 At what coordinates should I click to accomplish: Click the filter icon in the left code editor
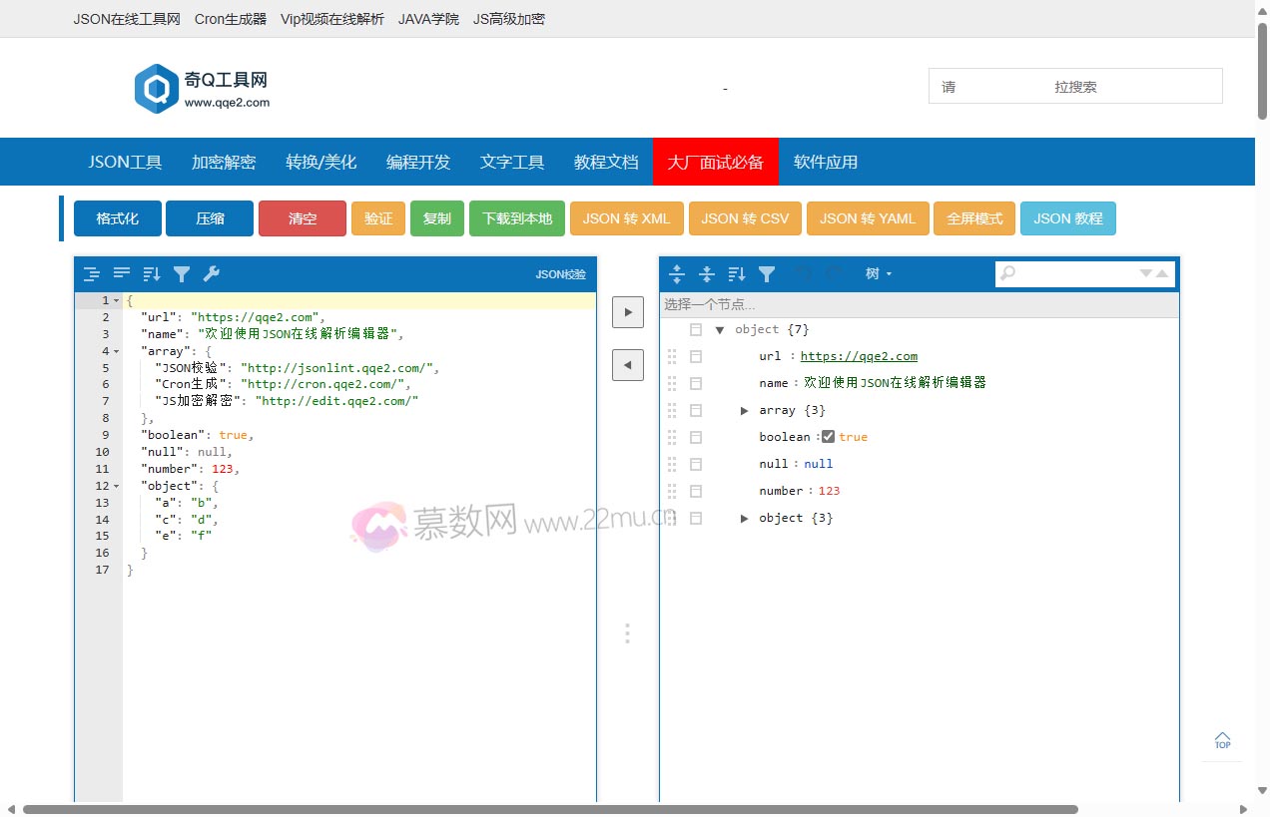coord(182,274)
